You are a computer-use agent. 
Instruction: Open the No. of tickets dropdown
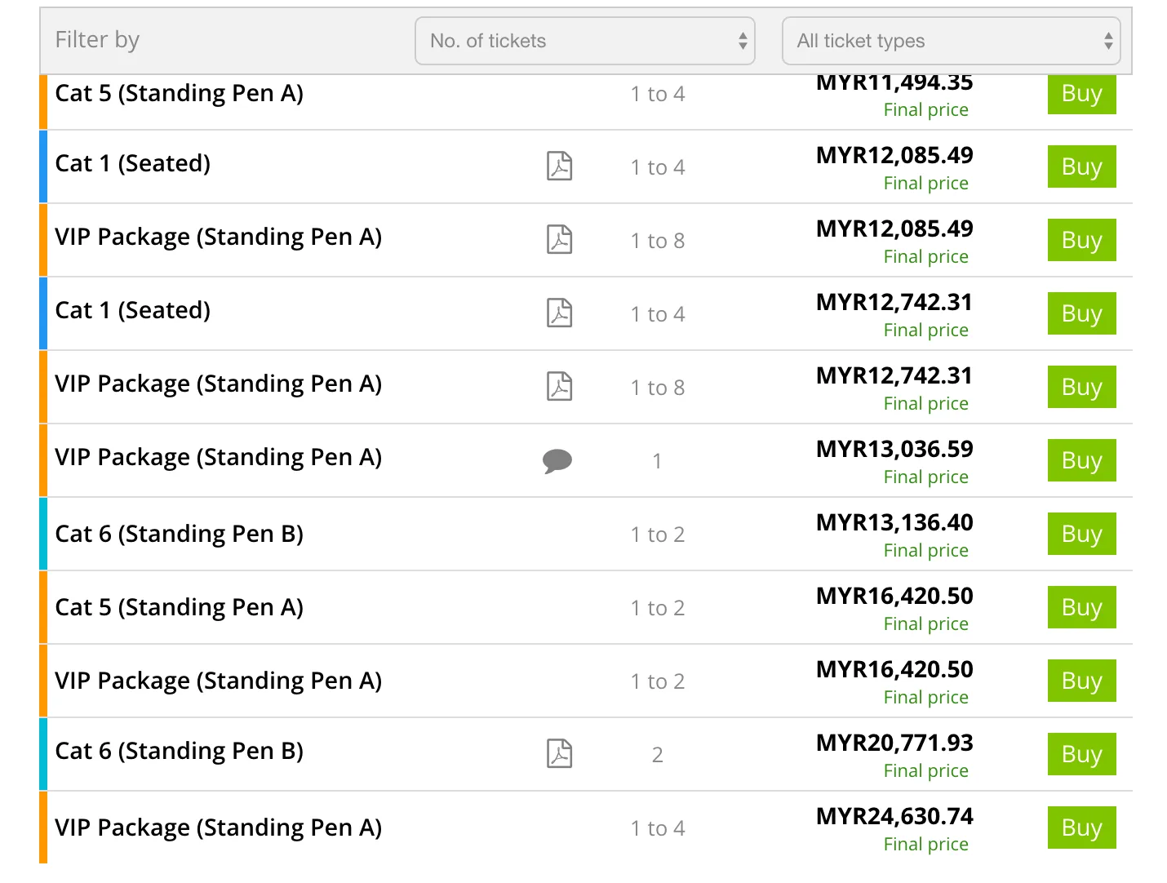(x=584, y=41)
